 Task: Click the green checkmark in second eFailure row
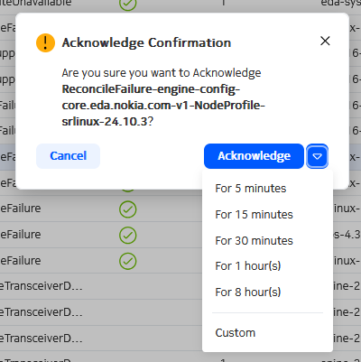(x=128, y=235)
